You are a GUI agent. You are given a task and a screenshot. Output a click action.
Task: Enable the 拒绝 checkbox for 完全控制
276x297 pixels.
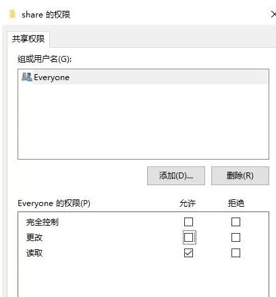click(x=236, y=222)
